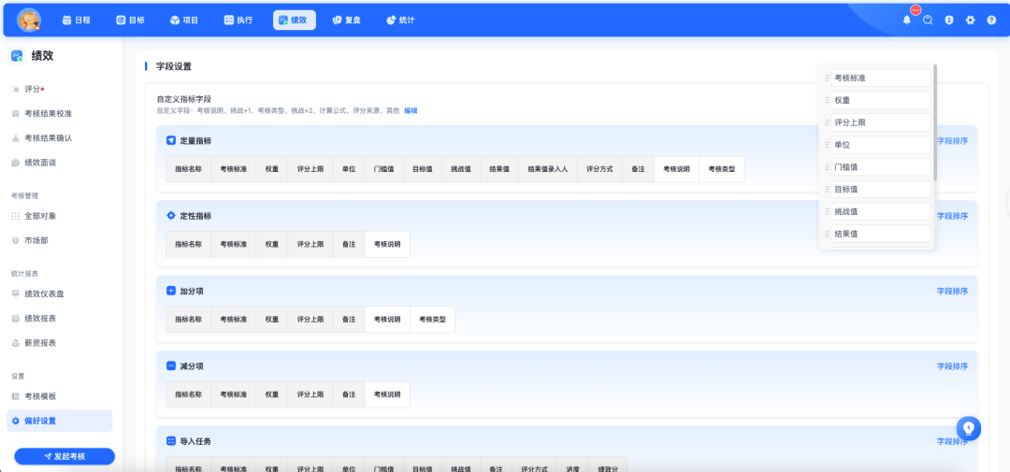Image resolution: width=1010 pixels, height=472 pixels.
Task: Click the 编辑 link for custom fields
Action: (411, 110)
